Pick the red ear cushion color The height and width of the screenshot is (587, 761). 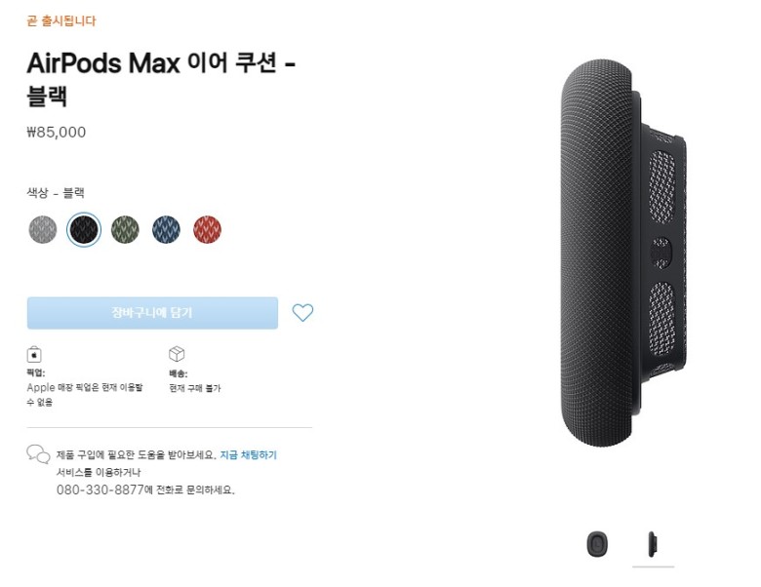pos(207,229)
